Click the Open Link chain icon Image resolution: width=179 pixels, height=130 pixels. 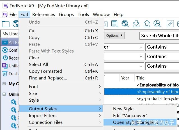point(170,24)
